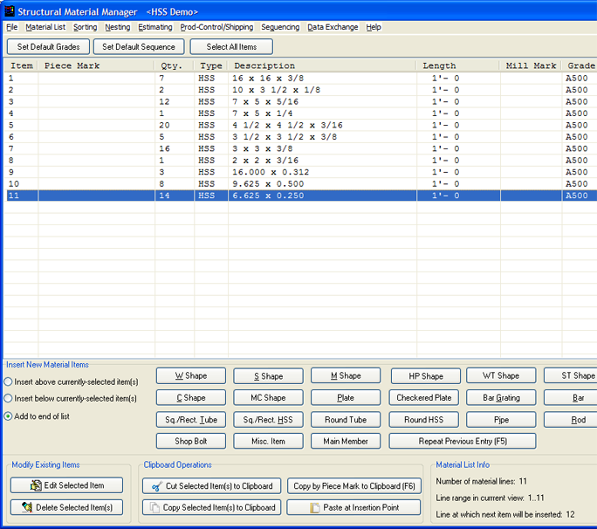Click the Item column header

pos(21,65)
